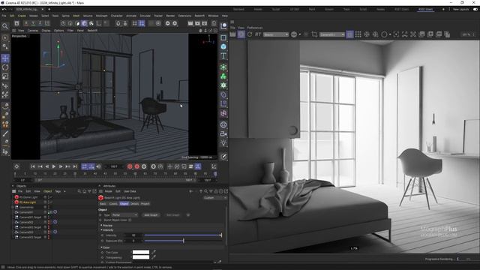Click the Intensity slider
Screen dimensions: 480x270
(183, 235)
